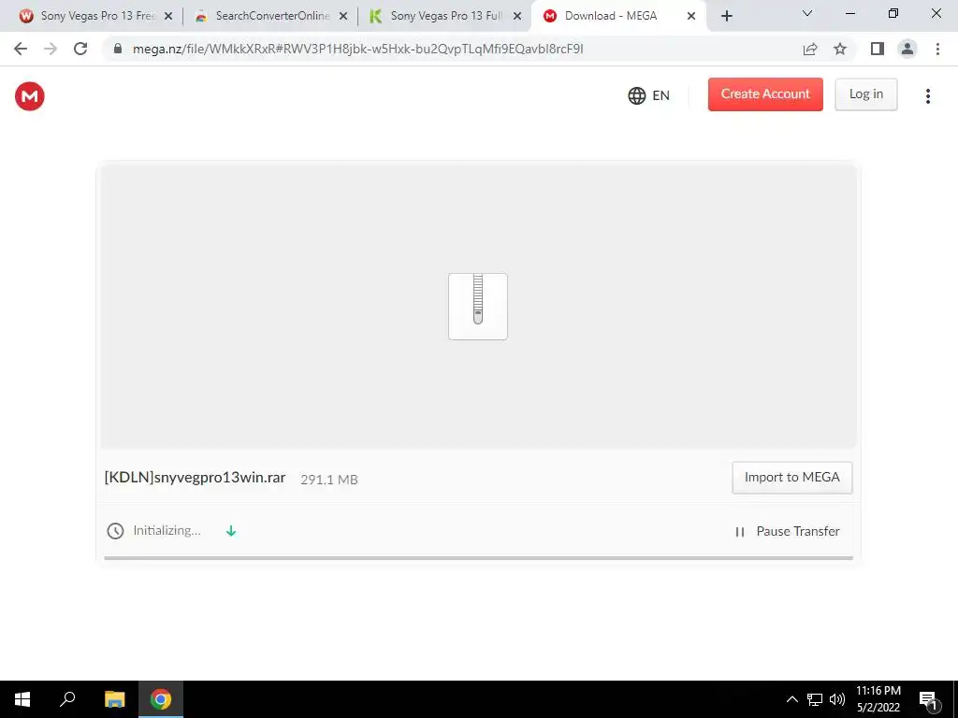
Task: Close the Sony Vegas Pro 13 Full tab
Action: point(517,16)
